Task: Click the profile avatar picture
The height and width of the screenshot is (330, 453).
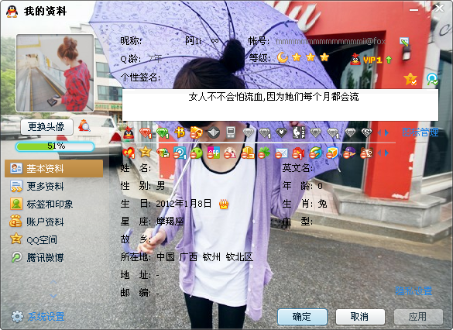Action: click(55, 73)
